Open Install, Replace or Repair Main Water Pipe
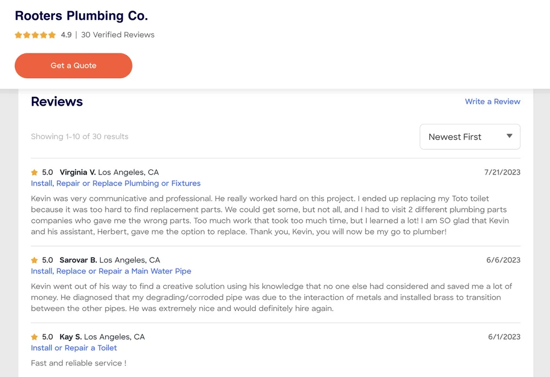 coord(111,271)
